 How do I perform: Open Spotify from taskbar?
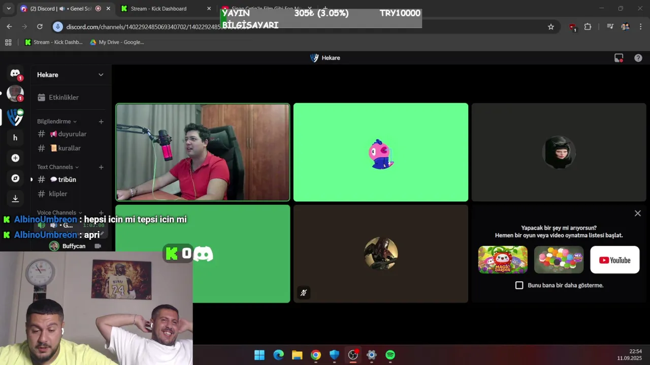390,355
